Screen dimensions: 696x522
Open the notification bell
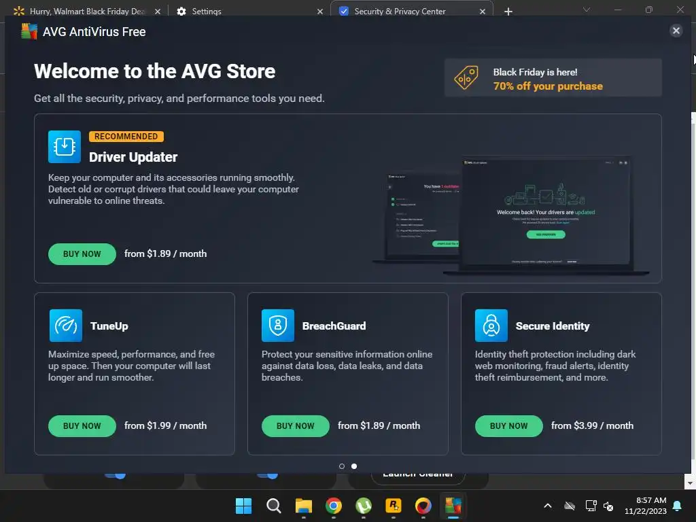[678, 506]
